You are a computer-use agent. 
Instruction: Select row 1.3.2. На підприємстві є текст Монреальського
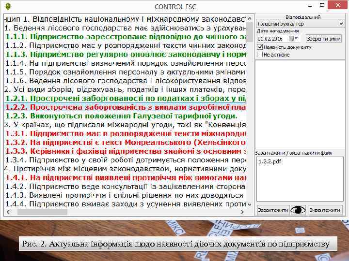point(125,142)
